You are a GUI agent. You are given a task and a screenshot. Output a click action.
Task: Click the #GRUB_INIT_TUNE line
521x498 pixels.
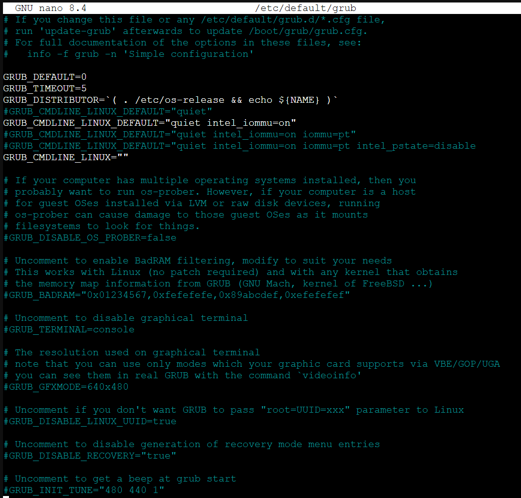click(84, 490)
